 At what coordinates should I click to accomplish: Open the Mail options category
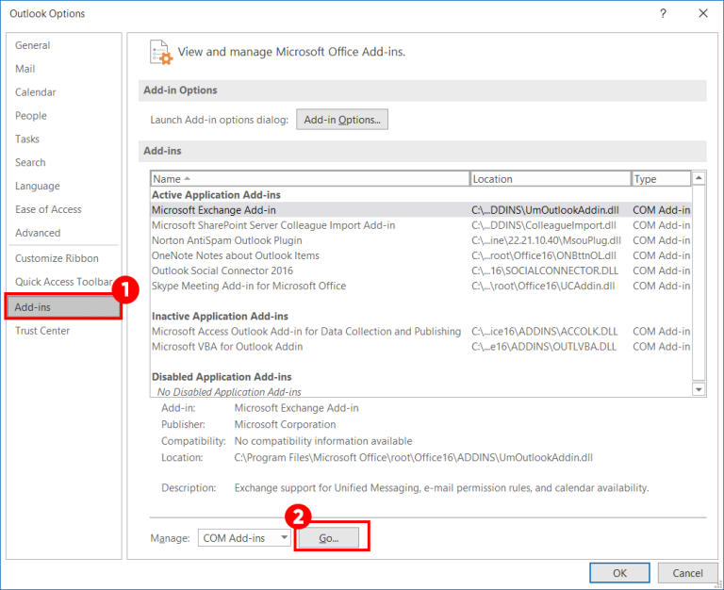click(25, 69)
